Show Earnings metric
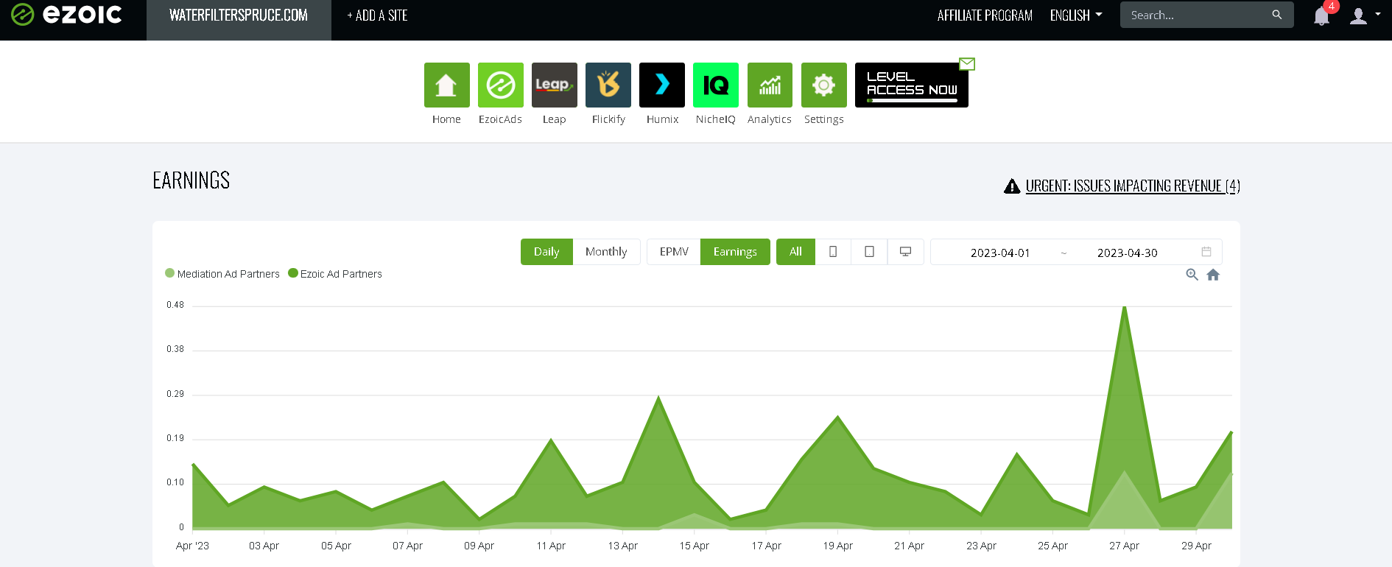Image resolution: width=1392 pixels, height=567 pixels. 735,252
